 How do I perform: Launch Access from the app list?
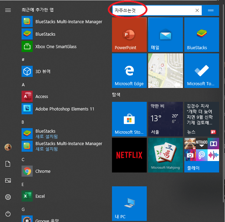point(35,96)
